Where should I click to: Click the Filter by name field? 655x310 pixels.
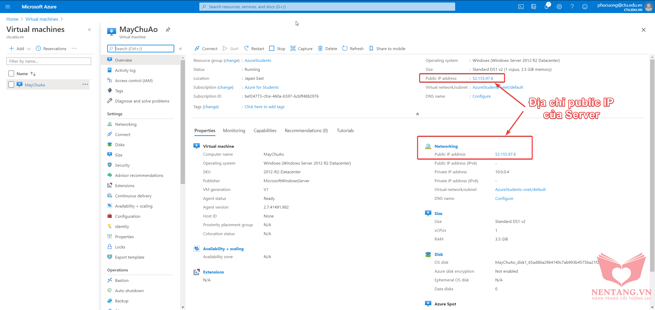click(x=49, y=61)
